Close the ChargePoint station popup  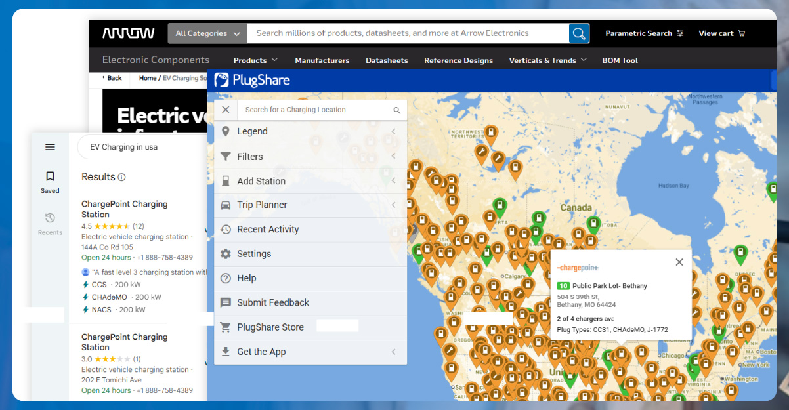point(679,262)
